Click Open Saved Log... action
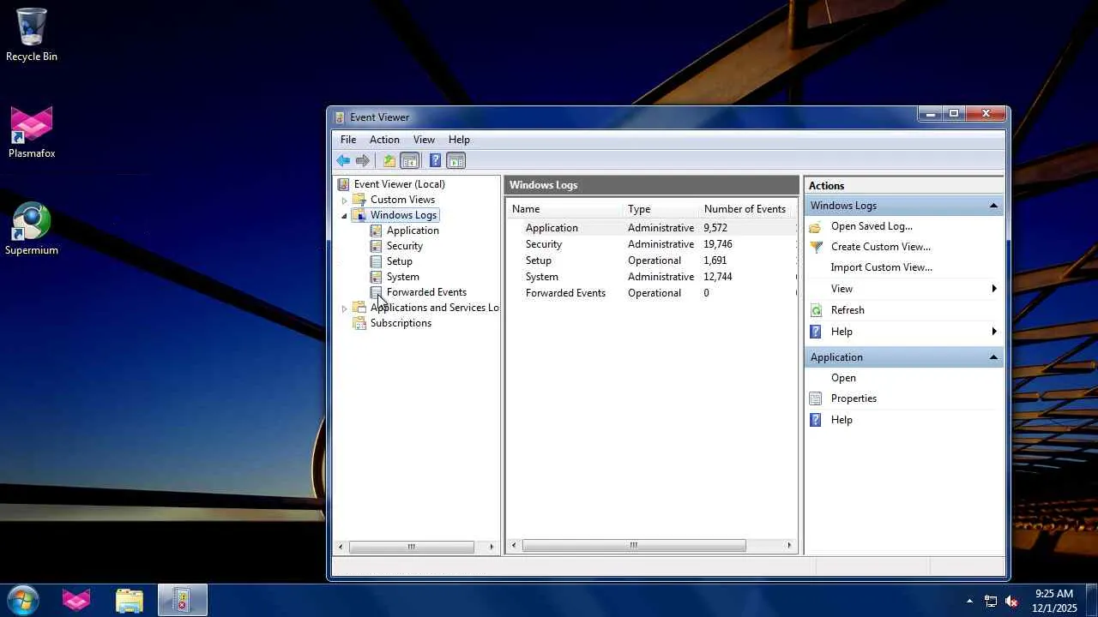Viewport: 1098px width, 617px height. tap(872, 226)
